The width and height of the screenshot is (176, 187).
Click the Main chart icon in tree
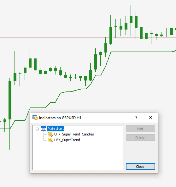(x=44, y=129)
